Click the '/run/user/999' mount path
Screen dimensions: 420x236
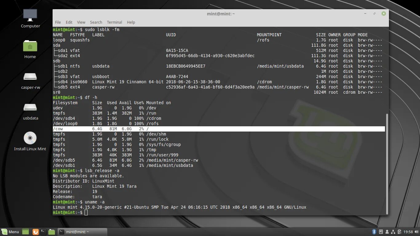pyautogui.click(x=162, y=155)
